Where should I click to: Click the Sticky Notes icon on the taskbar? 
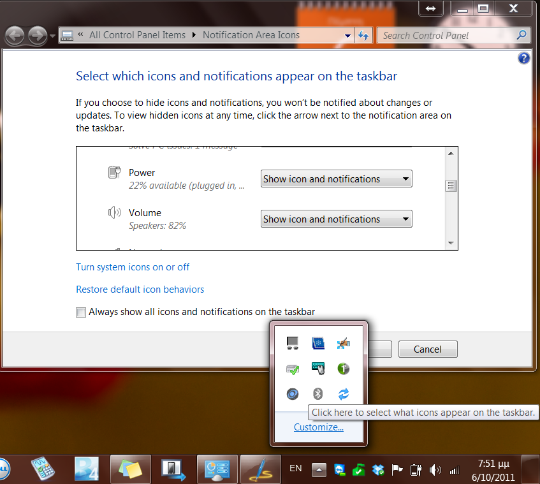point(130,468)
